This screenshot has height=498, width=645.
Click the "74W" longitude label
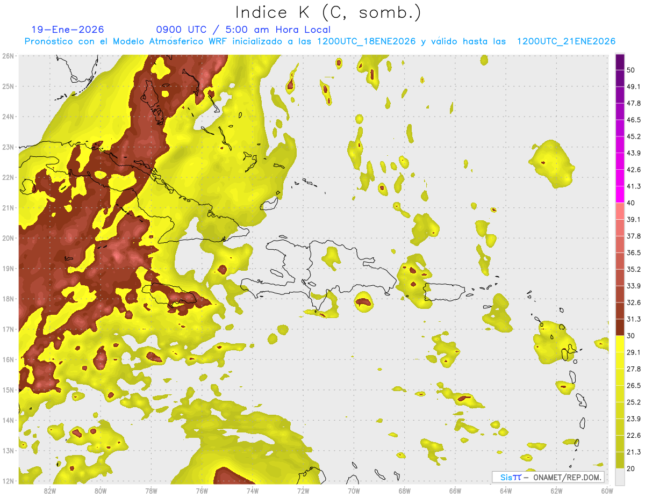click(252, 490)
